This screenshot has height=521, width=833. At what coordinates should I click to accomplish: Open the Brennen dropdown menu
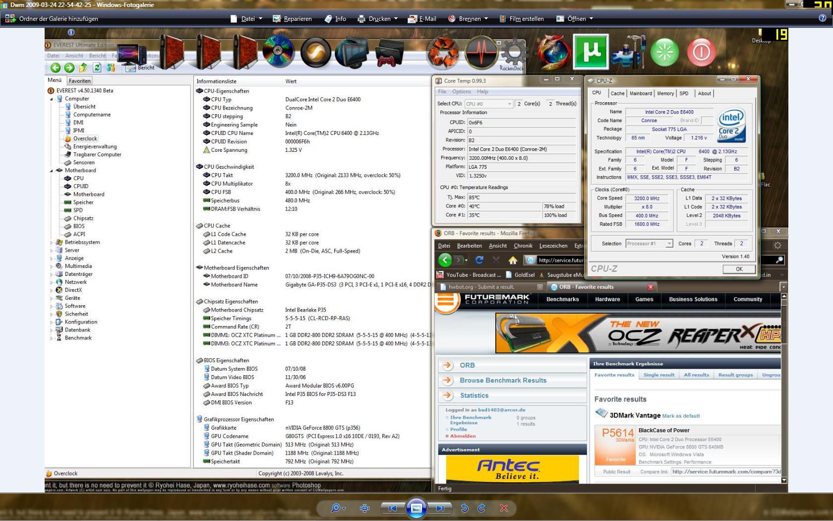pos(468,19)
